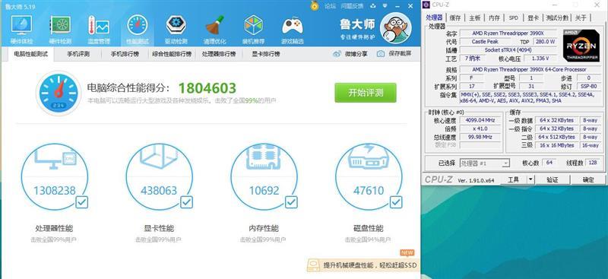Open 游戏精选 gamepad icon
The width and height of the screenshot is (608, 279).
[x=293, y=26]
